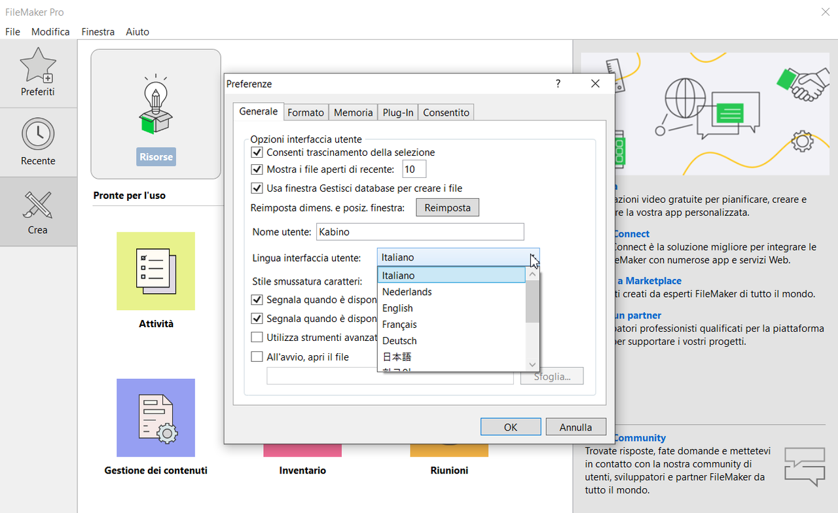Click the Riunioni template label

click(x=449, y=470)
